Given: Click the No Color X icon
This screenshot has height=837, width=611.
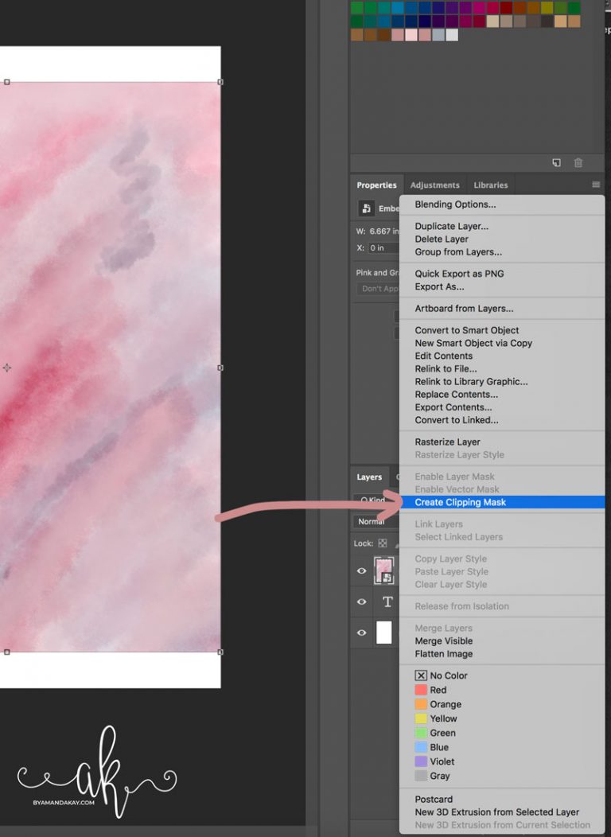Looking at the screenshot, I should click(x=421, y=675).
